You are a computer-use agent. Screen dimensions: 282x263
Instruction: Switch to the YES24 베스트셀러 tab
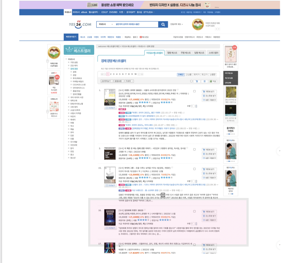click(154, 53)
